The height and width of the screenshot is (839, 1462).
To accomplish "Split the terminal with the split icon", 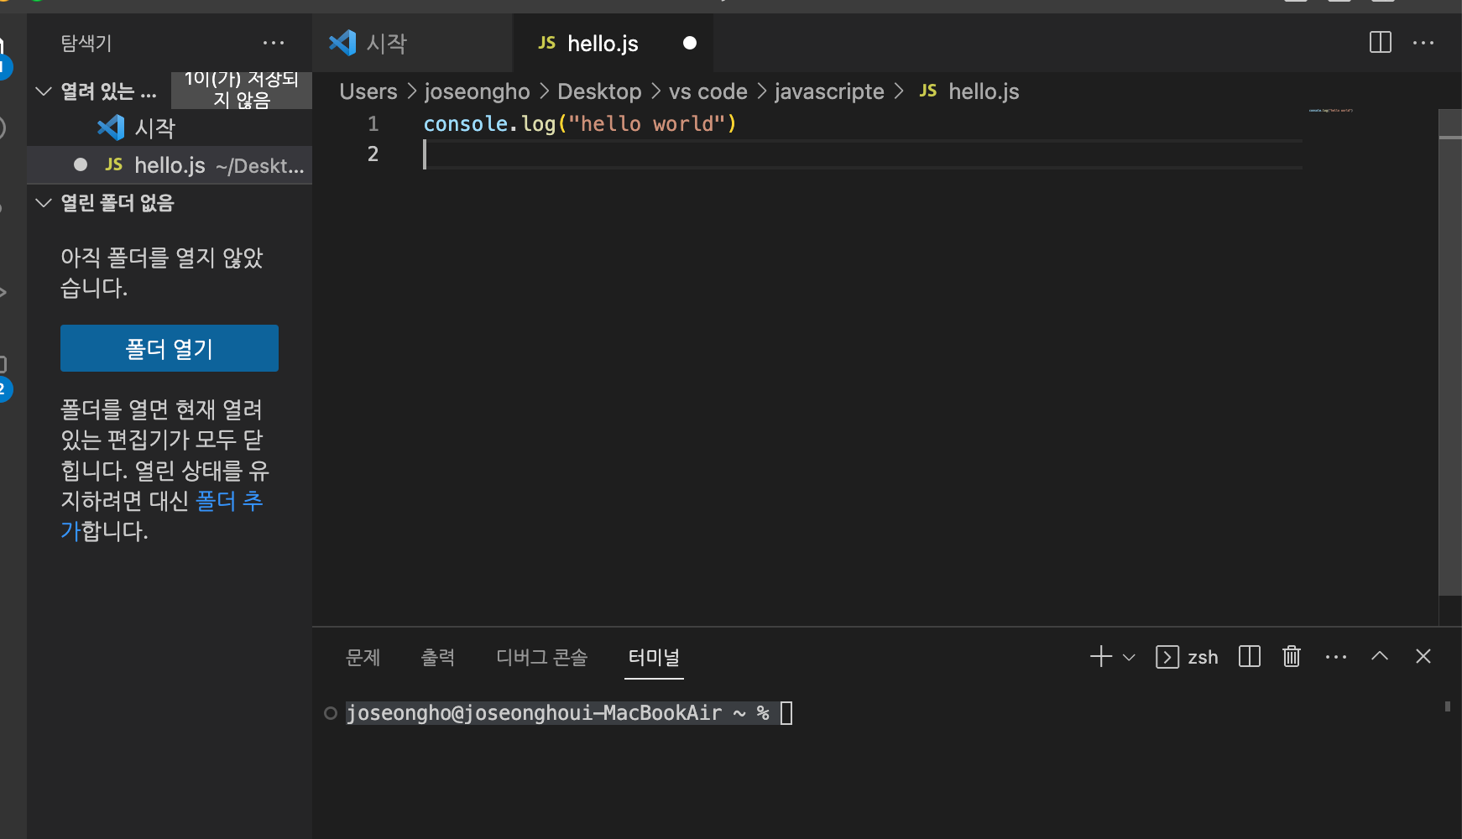I will click(x=1250, y=657).
